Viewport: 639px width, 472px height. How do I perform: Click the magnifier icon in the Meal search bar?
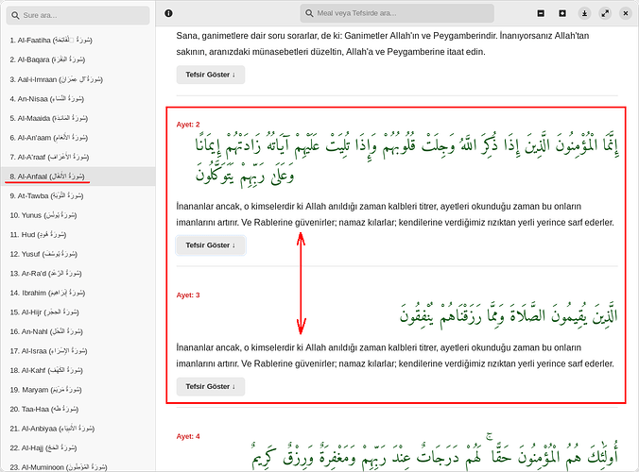pyautogui.click(x=308, y=14)
